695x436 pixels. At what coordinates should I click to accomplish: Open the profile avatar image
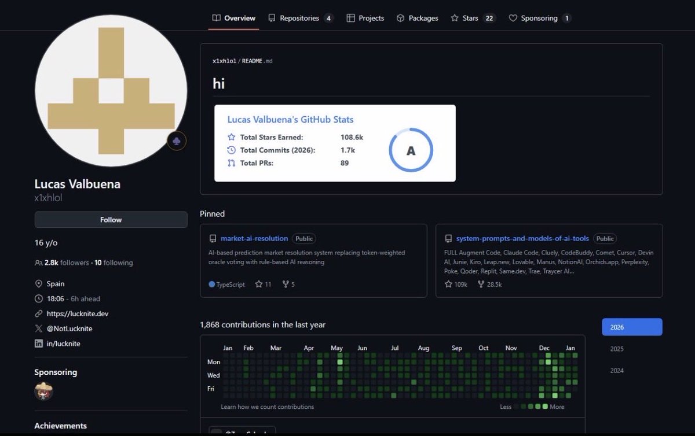pyautogui.click(x=111, y=91)
